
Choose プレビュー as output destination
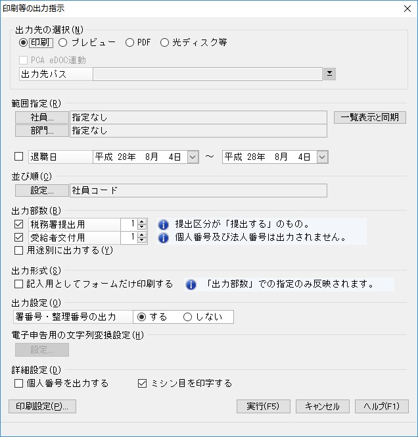point(63,43)
